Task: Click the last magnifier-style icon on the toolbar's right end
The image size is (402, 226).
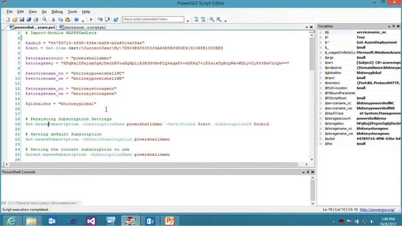Action: click(x=219, y=19)
